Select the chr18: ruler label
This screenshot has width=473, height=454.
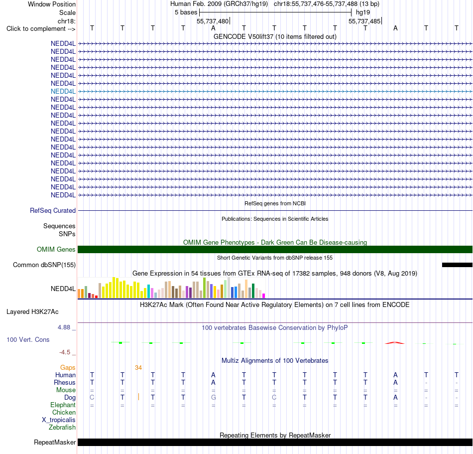pos(66,21)
